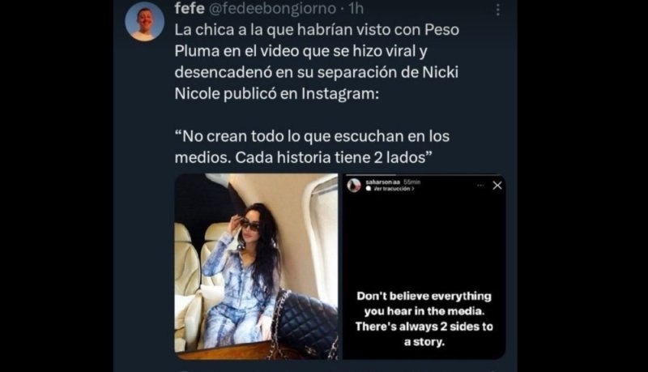Image resolution: width=648 pixels, height=372 pixels.
Task: Click the translation bubble icon beside 'Ver traducción'
Action: pyautogui.click(x=369, y=189)
